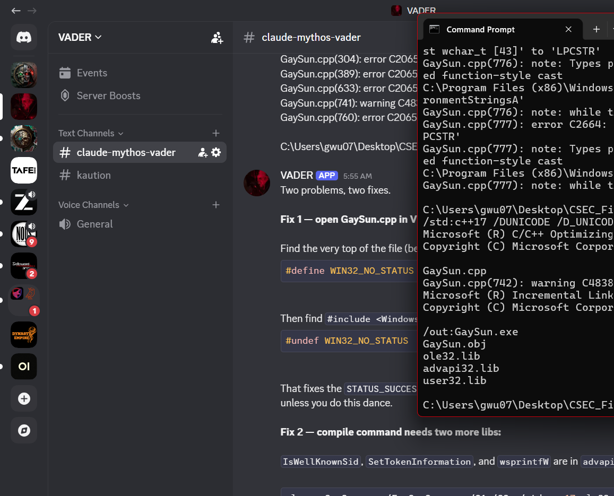Open the server folder with 1 notification
This screenshot has width=614, height=496.
(x=24, y=301)
